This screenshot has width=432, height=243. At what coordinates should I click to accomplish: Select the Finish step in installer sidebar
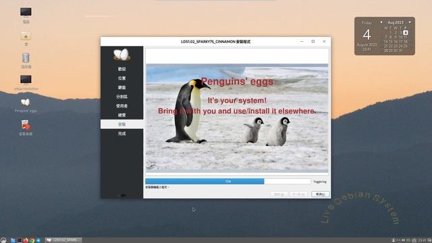click(x=122, y=134)
